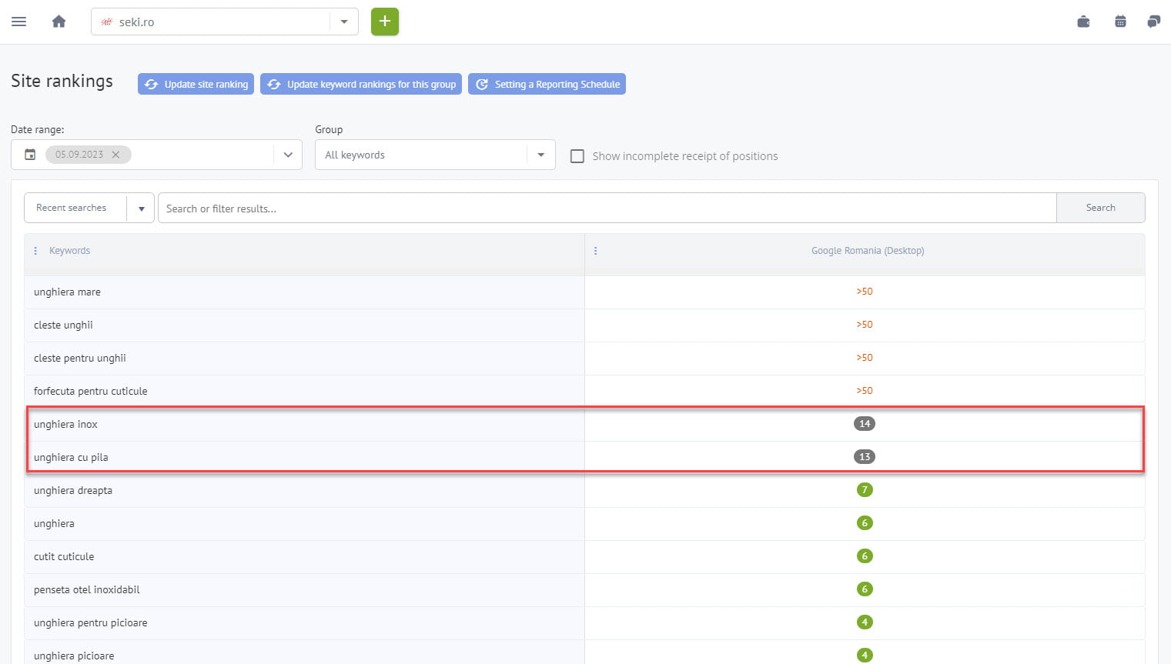Viewport: 1171px width, 664px height.
Task: Remove the 05.09.2023 date chip
Action: pyautogui.click(x=115, y=155)
